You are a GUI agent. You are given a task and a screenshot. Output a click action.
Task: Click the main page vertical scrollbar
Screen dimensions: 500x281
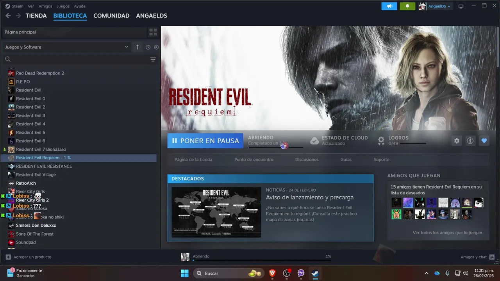pyautogui.click(x=498, y=47)
